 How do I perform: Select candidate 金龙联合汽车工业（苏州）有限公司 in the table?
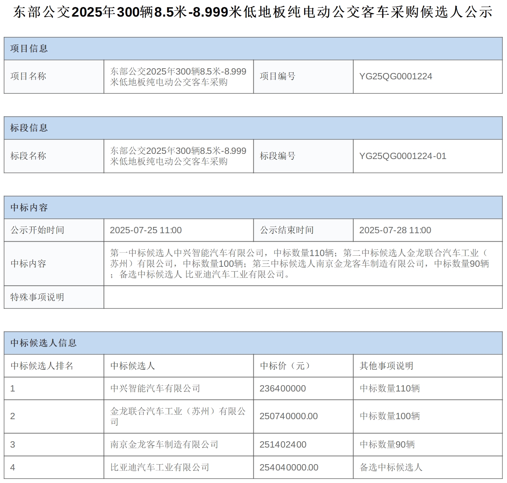(x=178, y=416)
